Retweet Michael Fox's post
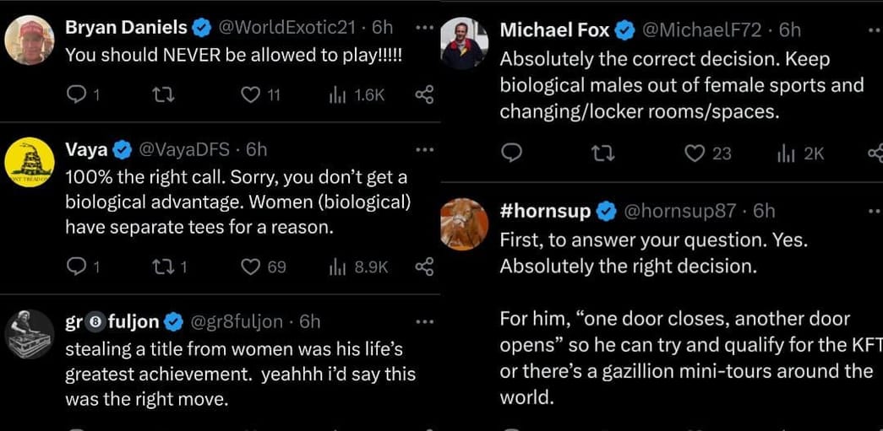Viewport: 883px width, 431px height. (602, 153)
